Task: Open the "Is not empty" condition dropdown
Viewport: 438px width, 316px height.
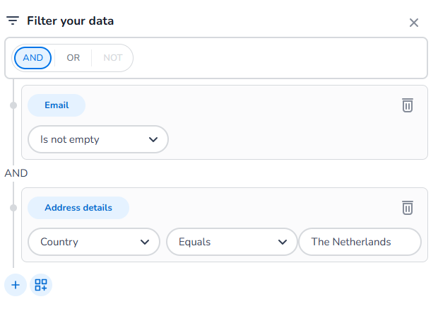Action: [98, 139]
